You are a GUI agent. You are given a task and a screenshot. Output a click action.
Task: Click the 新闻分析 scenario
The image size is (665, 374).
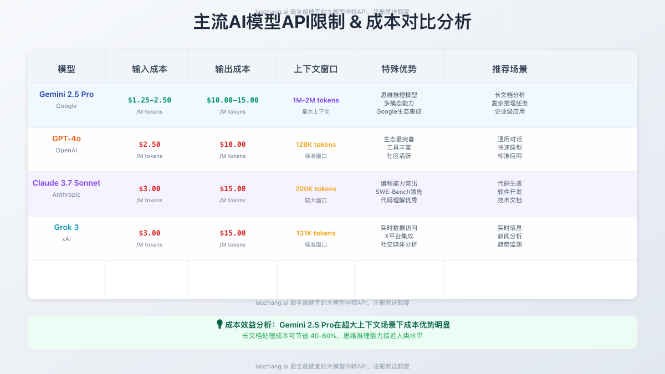point(510,236)
